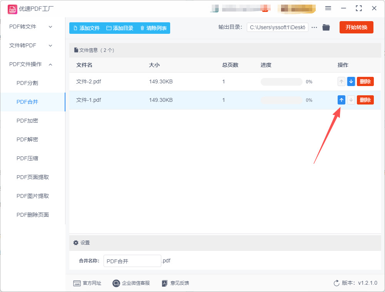Screen dimensions: 385x292
Task: Click the 文件转PDF menu label
Action: coord(23,46)
